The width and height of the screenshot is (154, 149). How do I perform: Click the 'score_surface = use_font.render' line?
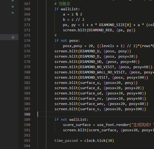pyautogui.click(x=108, y=125)
